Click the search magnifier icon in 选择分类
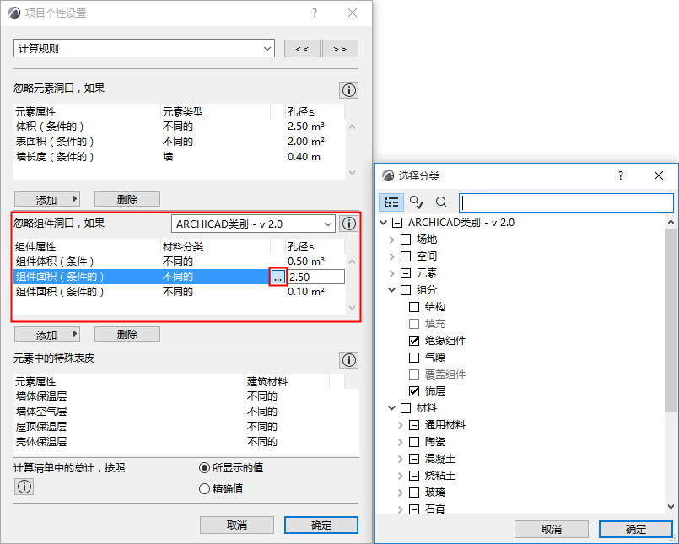This screenshot has height=544, width=679. coord(441,202)
